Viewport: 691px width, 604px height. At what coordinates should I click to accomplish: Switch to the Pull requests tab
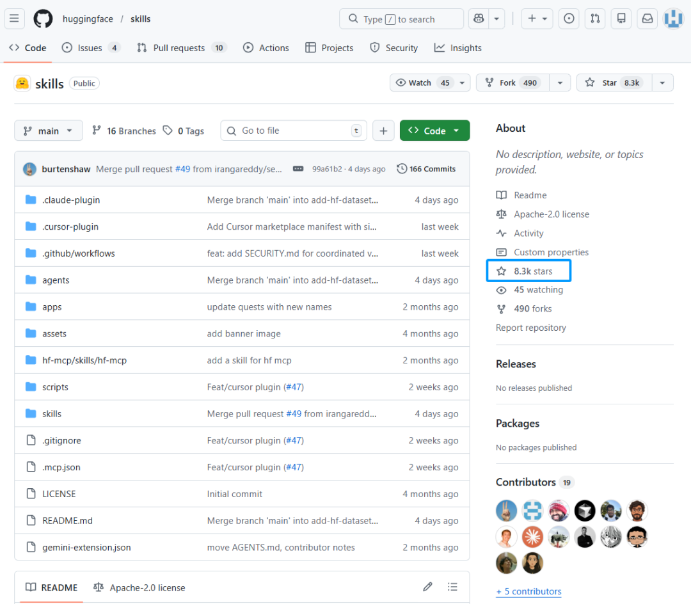[x=179, y=48]
